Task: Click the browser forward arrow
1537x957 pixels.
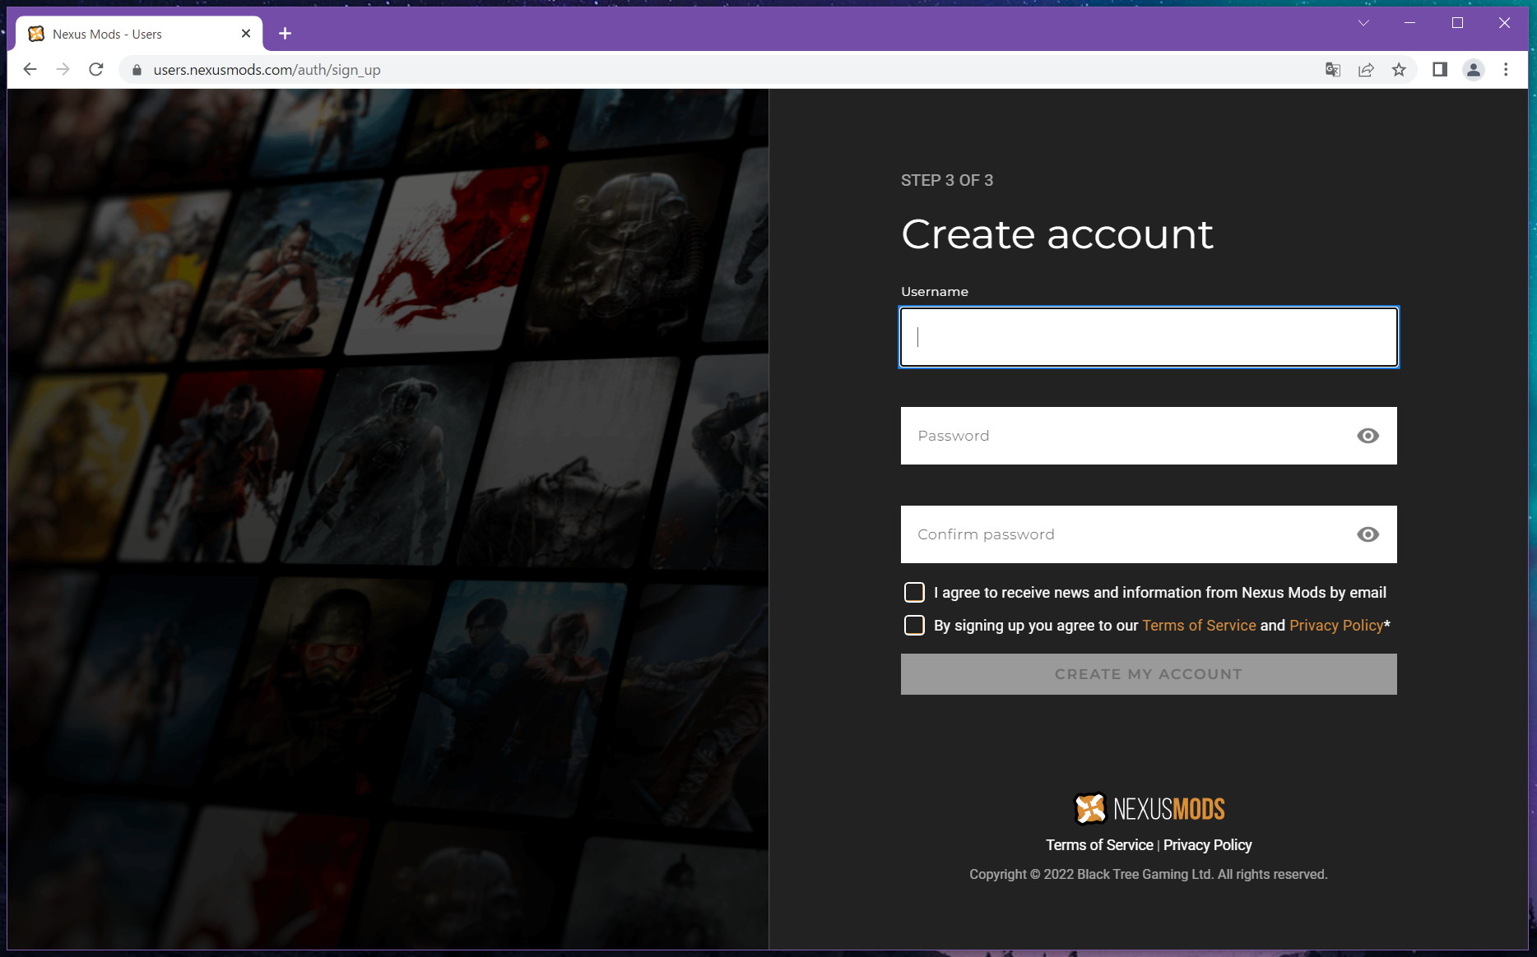Action: point(63,70)
